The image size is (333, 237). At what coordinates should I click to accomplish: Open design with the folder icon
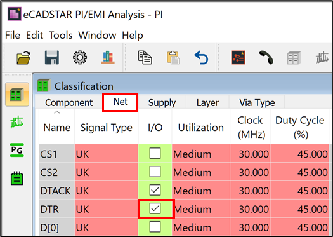click(23, 57)
